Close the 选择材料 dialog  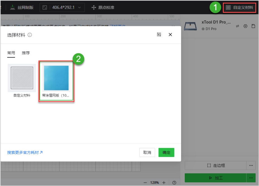click(170, 35)
